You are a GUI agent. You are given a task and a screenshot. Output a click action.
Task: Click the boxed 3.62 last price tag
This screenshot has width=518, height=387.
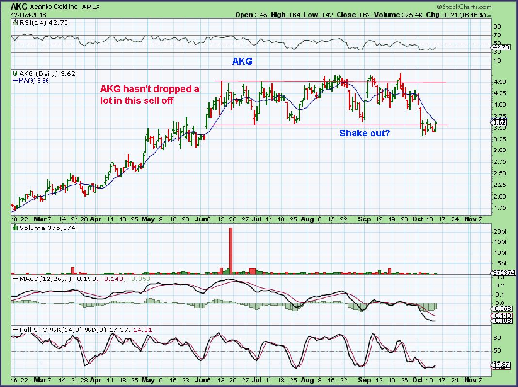(x=499, y=122)
